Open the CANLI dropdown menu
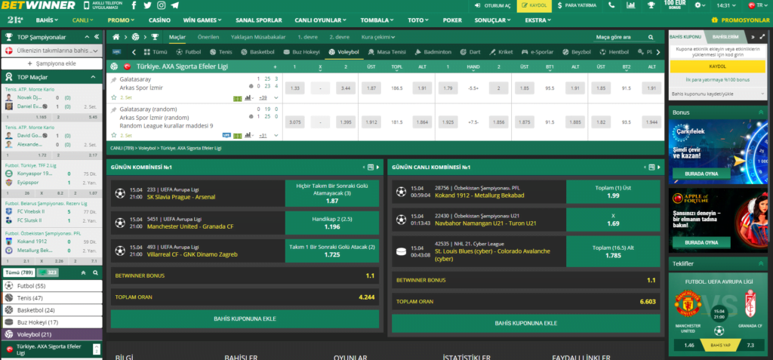773x360 pixels. pos(83,20)
